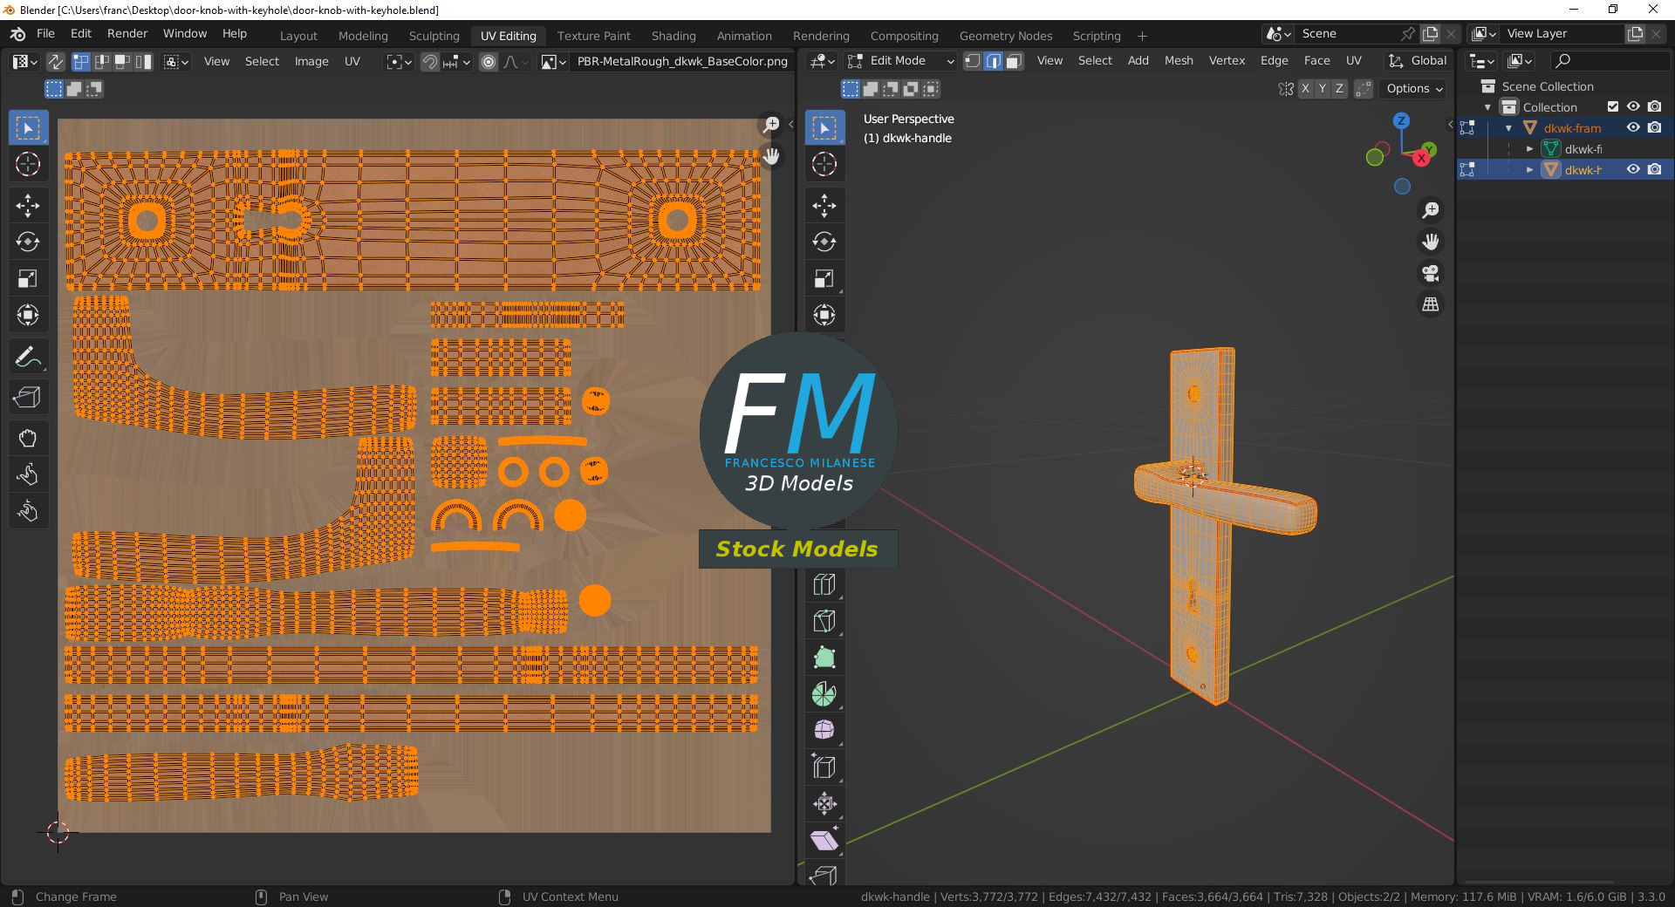This screenshot has width=1675, height=907.
Task: Uncheck the Collection exclude checkbox
Action: 1613,107
